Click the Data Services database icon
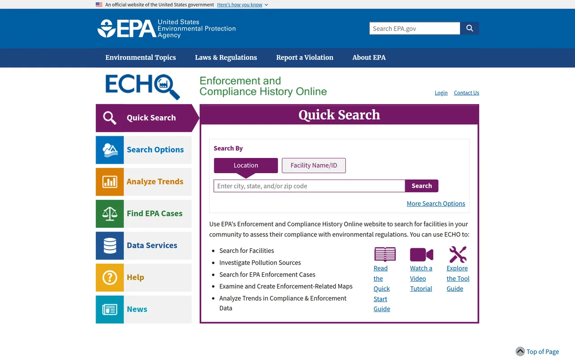575x359 pixels. 110,245
